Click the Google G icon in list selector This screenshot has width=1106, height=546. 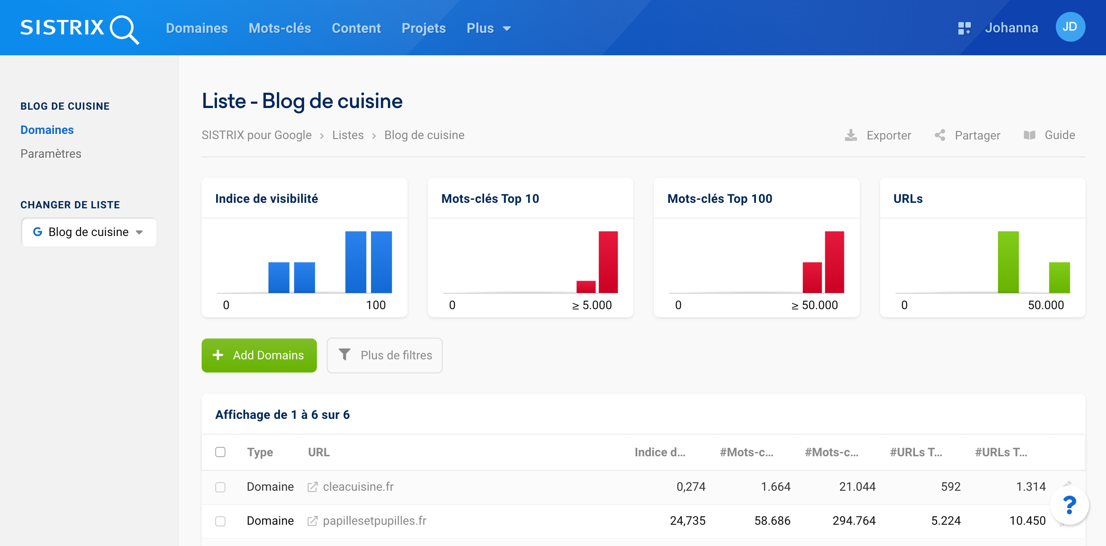click(x=38, y=232)
